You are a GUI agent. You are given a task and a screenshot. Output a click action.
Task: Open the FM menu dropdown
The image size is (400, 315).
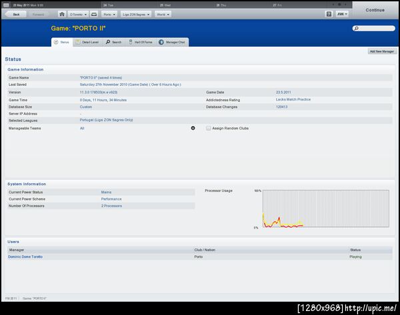point(342,14)
